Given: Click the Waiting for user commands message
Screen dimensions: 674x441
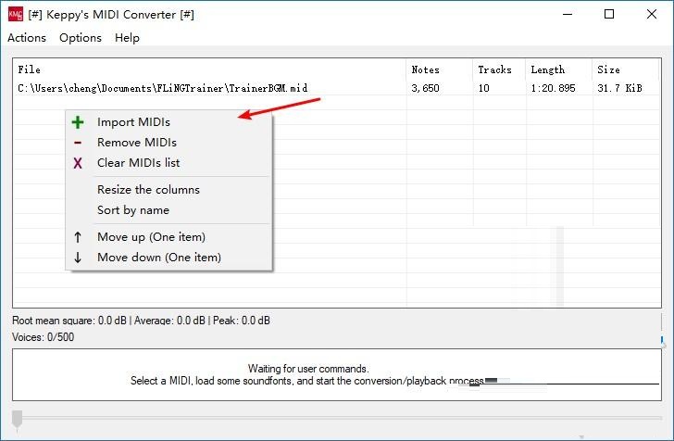Looking at the screenshot, I should [x=308, y=369].
